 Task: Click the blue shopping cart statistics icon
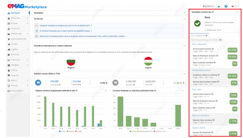(38, 83)
